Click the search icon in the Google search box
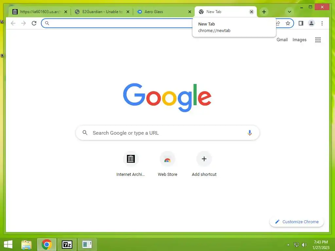 click(x=85, y=133)
